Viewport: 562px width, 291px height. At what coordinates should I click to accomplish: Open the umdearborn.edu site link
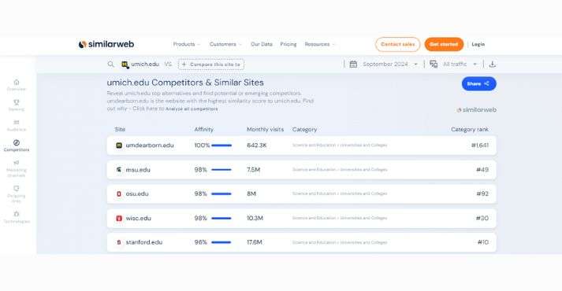[x=150, y=145]
